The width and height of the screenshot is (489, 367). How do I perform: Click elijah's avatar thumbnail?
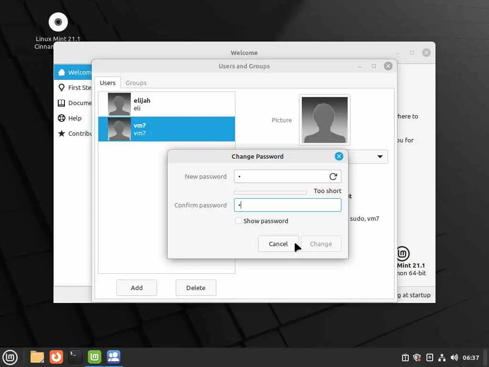(119, 104)
